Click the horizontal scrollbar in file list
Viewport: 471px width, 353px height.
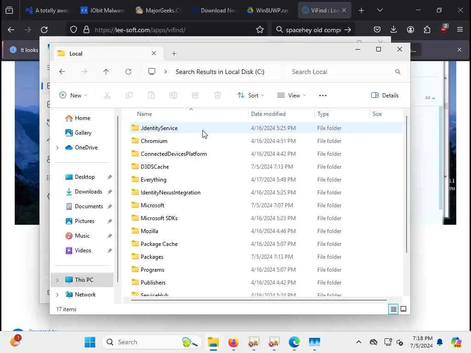click(258, 300)
